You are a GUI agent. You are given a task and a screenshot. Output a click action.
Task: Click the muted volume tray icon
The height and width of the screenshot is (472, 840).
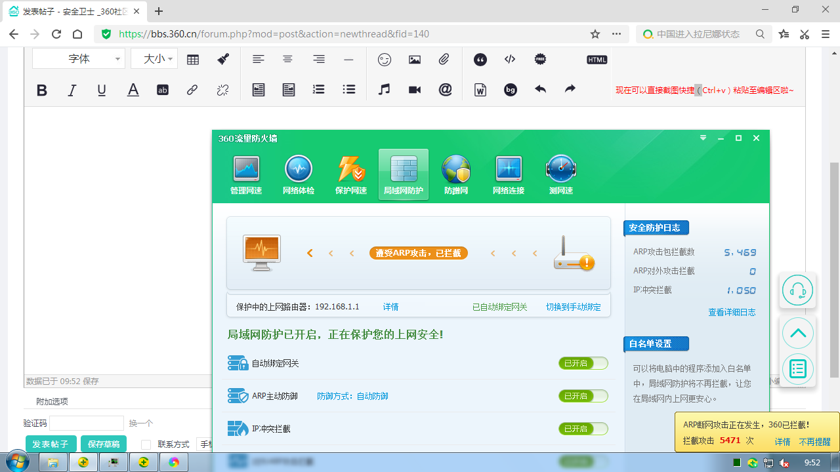pos(784,463)
